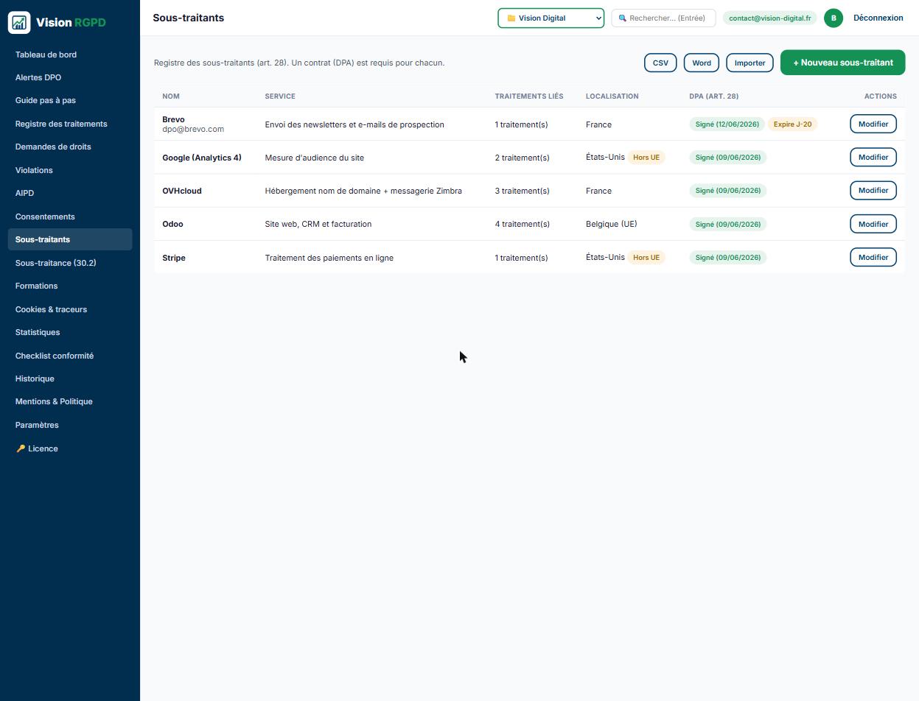The height and width of the screenshot is (701, 919).
Task: Modify the Stripe row
Action: pyautogui.click(x=873, y=257)
